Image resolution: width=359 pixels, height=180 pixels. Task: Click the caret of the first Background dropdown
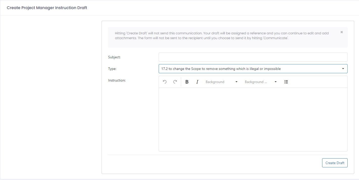[x=236, y=82]
